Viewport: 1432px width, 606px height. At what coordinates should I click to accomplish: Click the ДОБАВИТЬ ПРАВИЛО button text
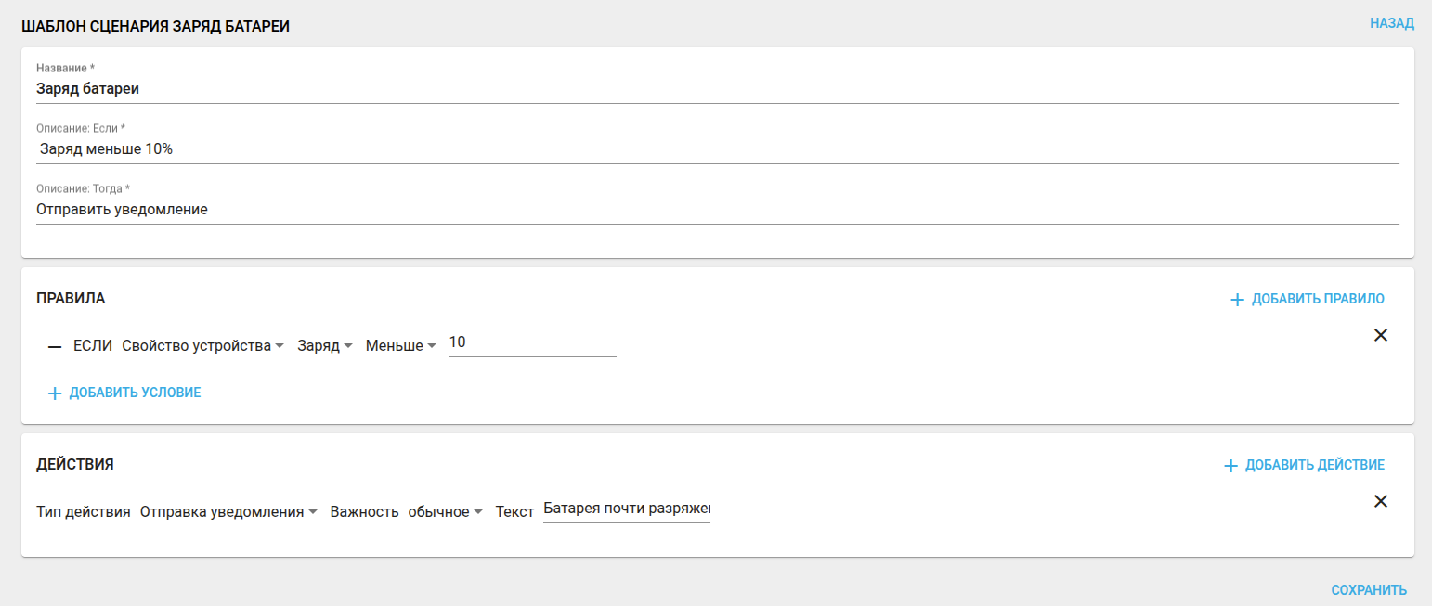(x=1317, y=299)
